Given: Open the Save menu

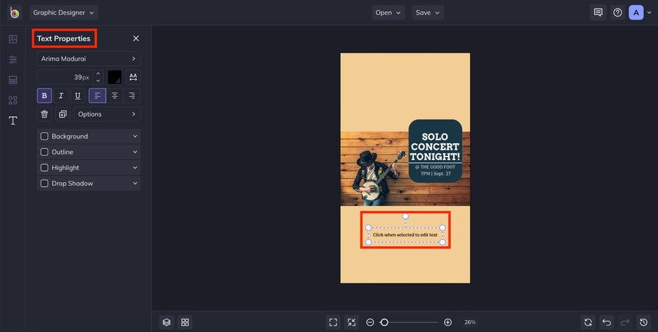Looking at the screenshot, I should click(x=427, y=13).
